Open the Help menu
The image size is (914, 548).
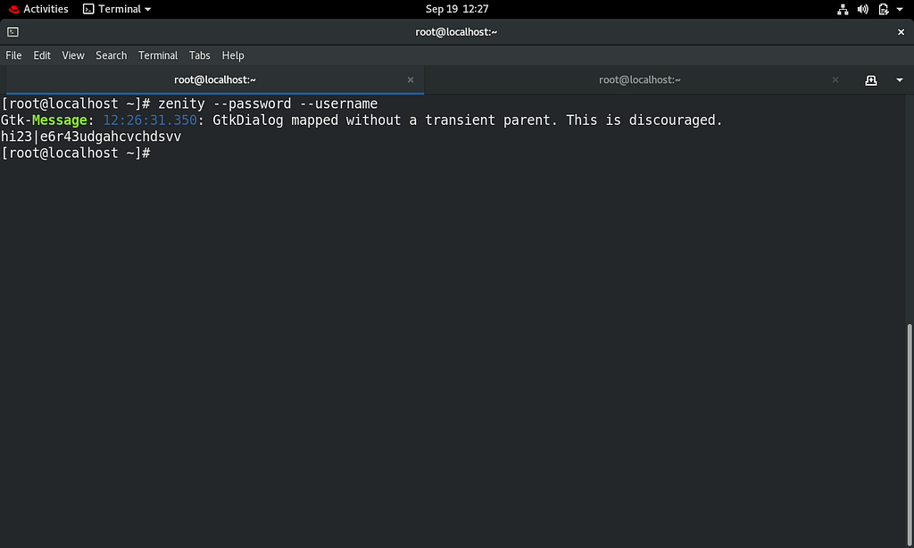click(x=233, y=55)
